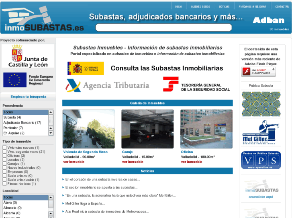Image resolution: width=292 pixels, height=218 pixels.
Task: Open the AYÚDANOS A MEJORAR menu item
Action: click(252, 7)
